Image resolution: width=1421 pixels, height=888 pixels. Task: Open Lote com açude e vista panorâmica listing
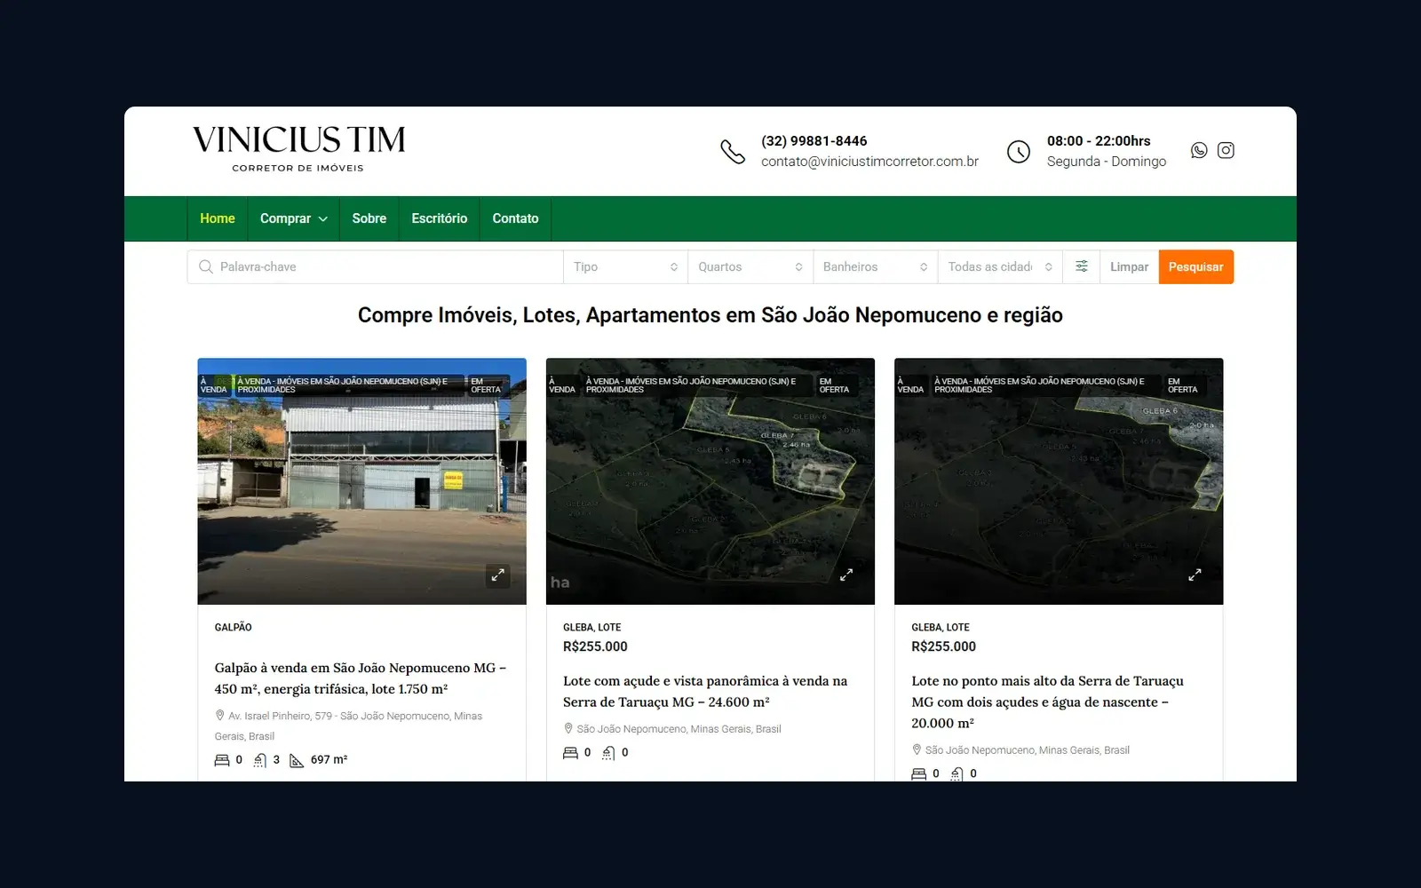[x=705, y=692]
